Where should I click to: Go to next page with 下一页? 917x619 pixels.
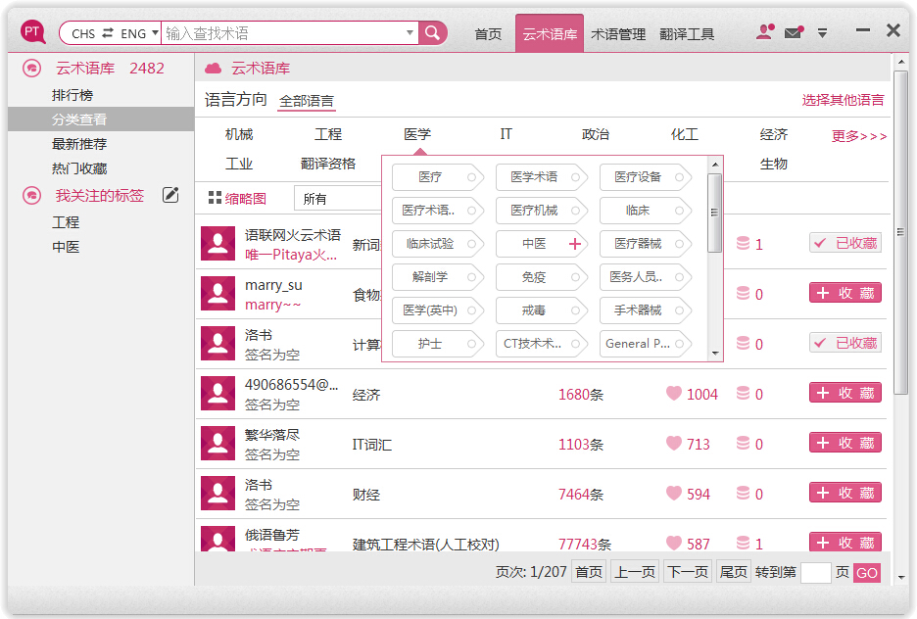(687, 572)
